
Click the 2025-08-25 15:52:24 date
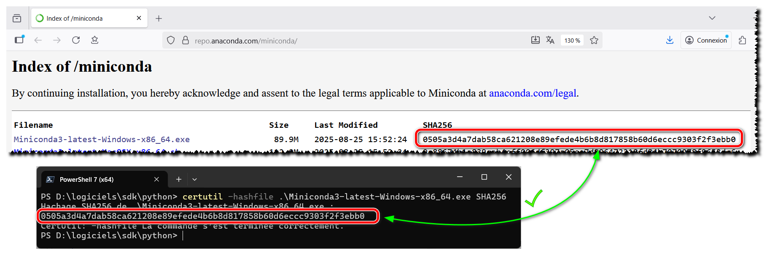coord(361,139)
